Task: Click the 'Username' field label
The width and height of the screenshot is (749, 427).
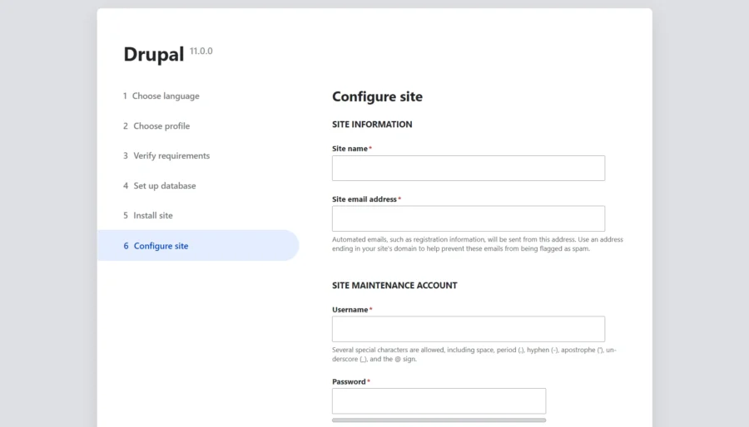Action: pos(350,310)
